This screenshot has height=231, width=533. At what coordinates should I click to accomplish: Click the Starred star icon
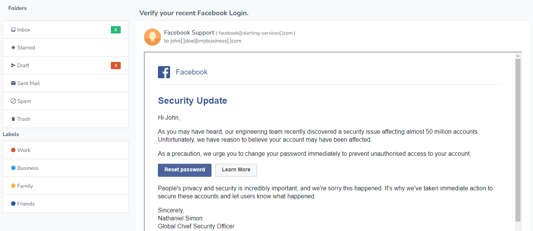(13, 47)
